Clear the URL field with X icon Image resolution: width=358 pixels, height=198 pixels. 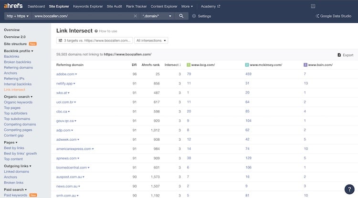[x=135, y=16]
